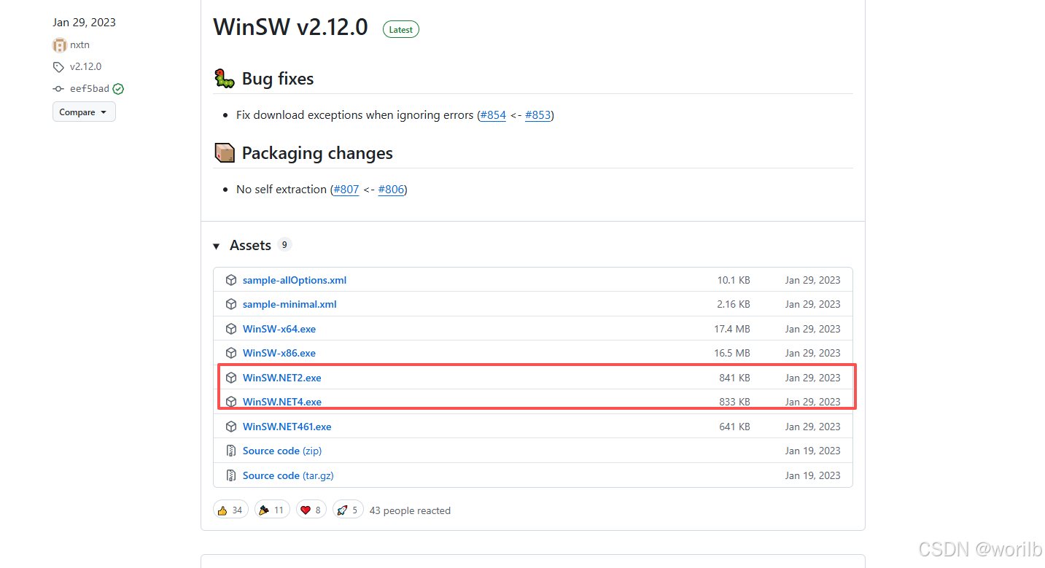Viewport: 1045px width, 568px height.
Task: Click the green verified checkmark icon
Action: point(118,89)
